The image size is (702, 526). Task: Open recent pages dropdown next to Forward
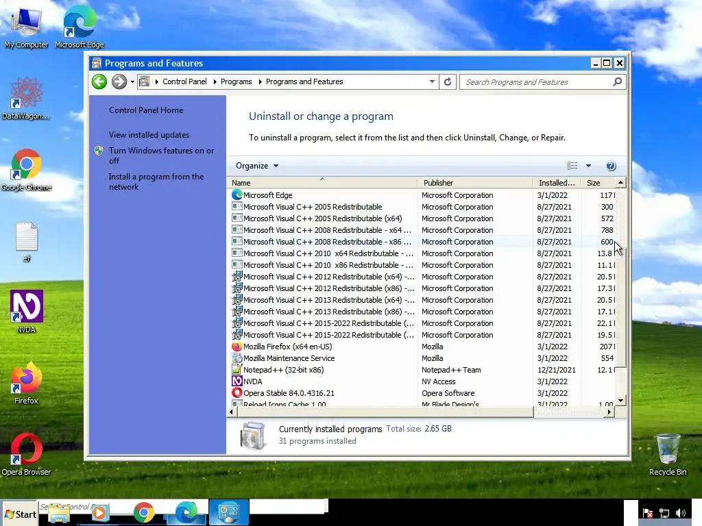[x=132, y=82]
